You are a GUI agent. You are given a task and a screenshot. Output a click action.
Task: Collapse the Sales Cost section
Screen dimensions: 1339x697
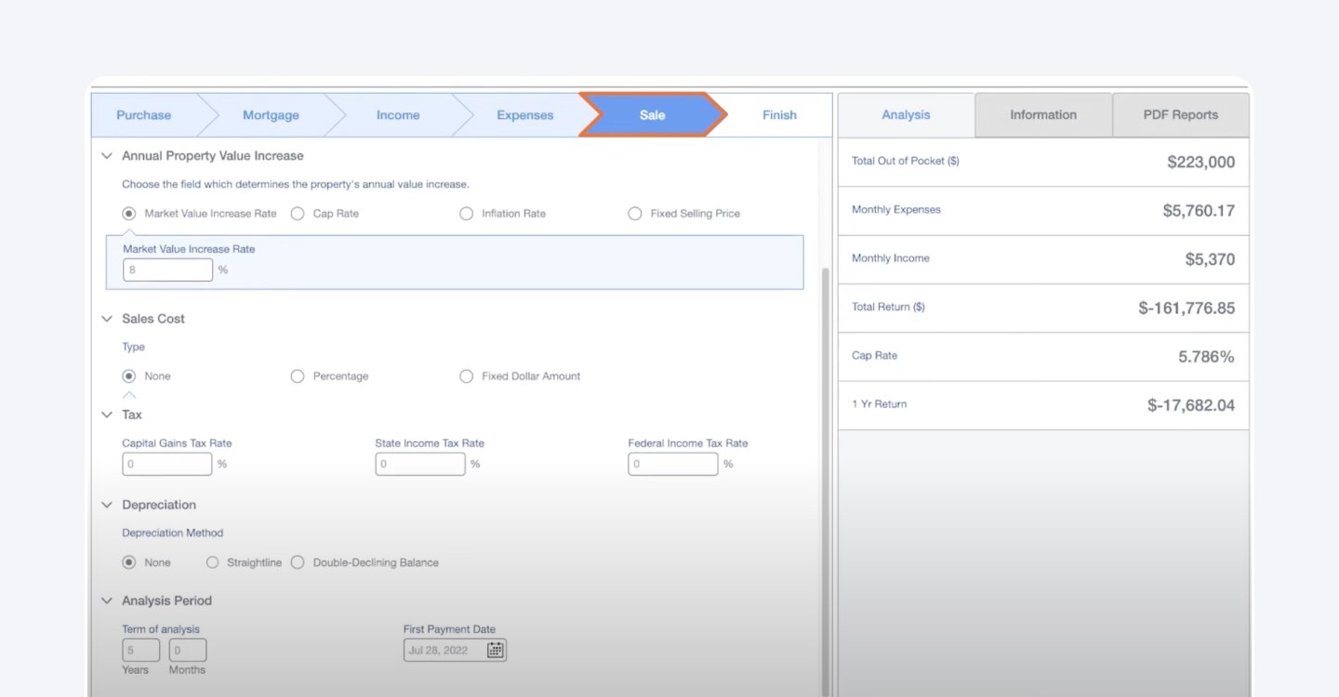(106, 318)
